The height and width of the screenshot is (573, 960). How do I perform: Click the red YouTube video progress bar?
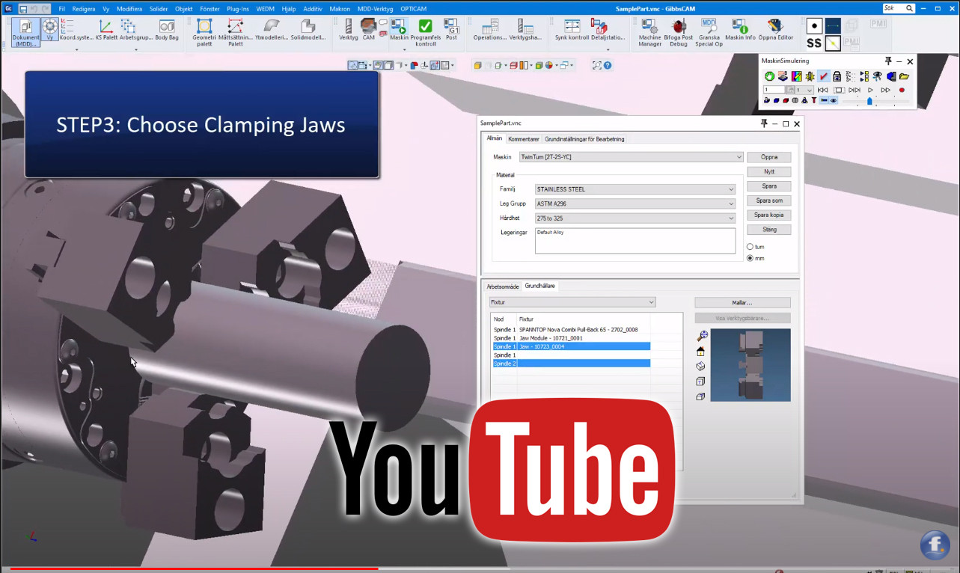point(195,569)
